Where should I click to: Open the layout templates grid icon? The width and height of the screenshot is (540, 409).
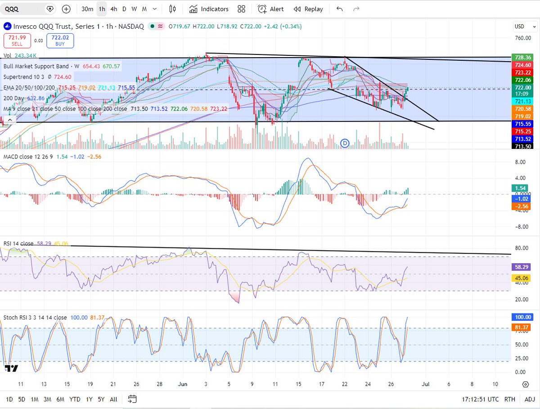tap(241, 9)
